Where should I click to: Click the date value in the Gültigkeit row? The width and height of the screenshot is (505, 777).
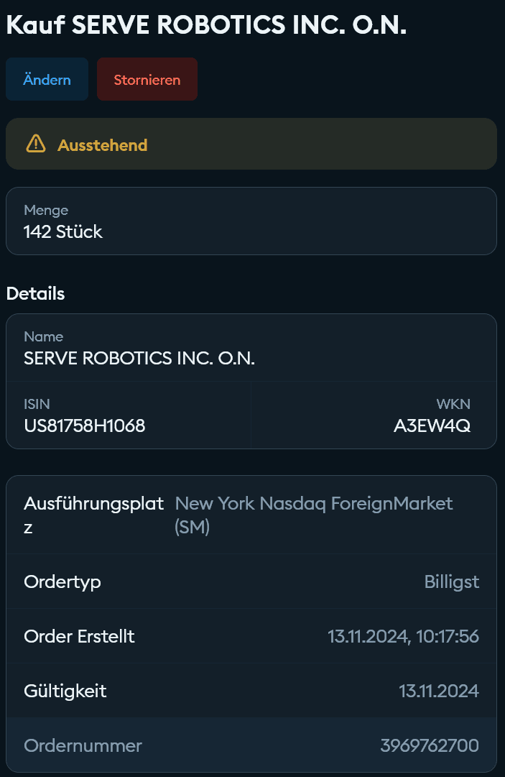point(438,691)
